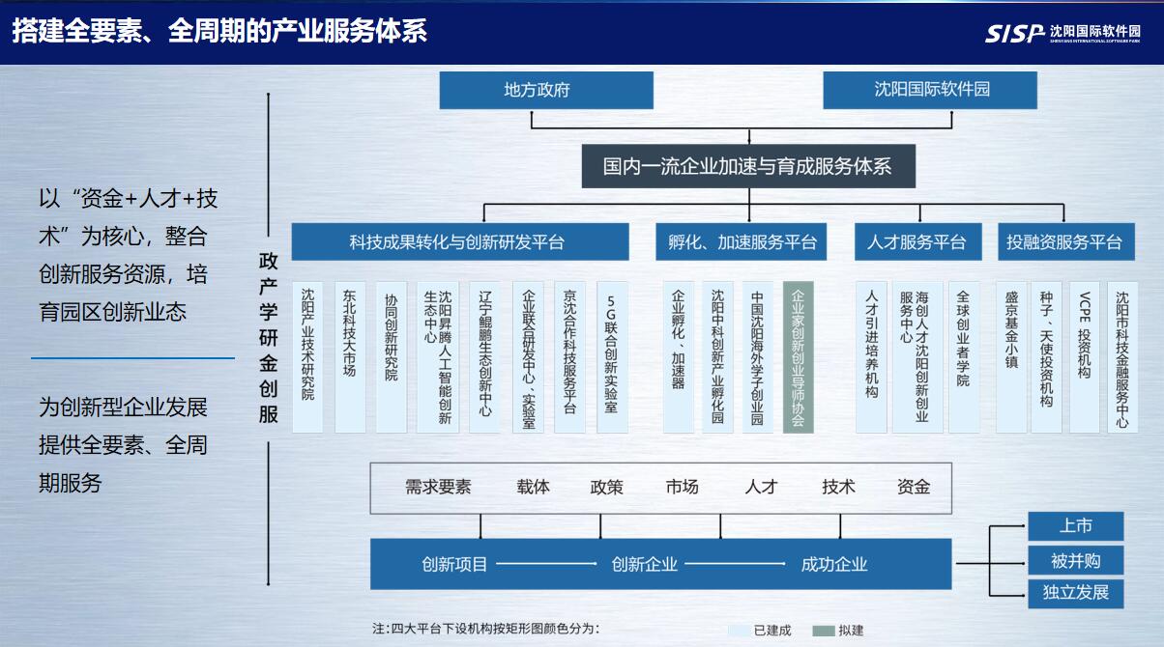Screen dimensions: 1164x647
Task: Click the 需求要素 label
Action: point(438,487)
